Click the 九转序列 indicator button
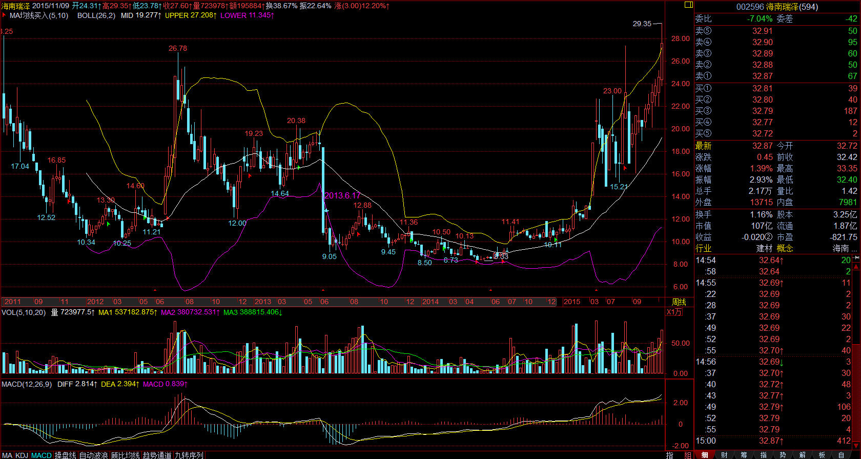 click(x=188, y=455)
